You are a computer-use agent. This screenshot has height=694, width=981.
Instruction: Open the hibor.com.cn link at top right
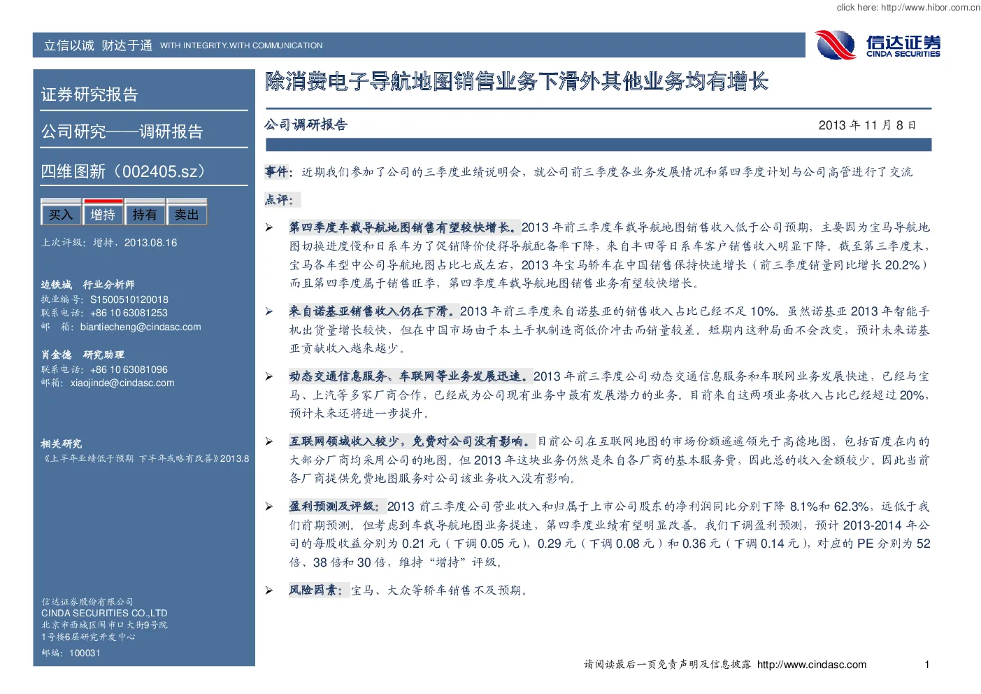(930, 8)
